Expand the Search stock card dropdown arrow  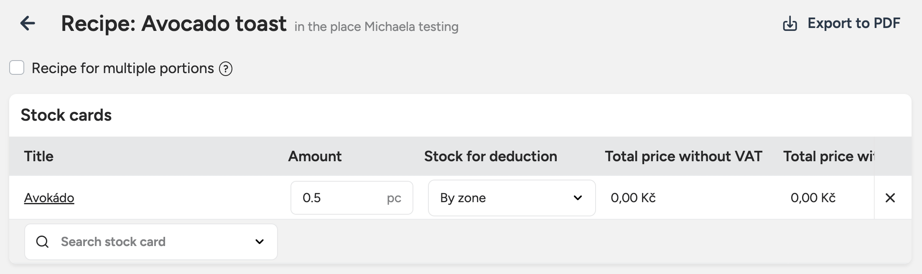pyautogui.click(x=259, y=241)
